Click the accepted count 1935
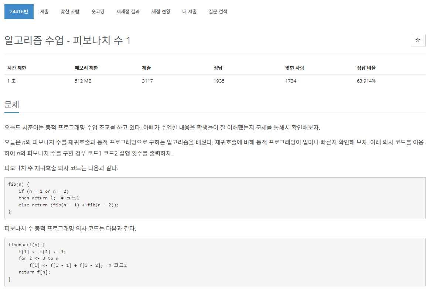 tap(218, 81)
